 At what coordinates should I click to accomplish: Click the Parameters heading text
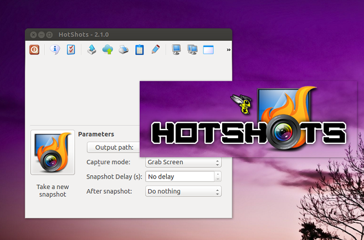point(96,134)
